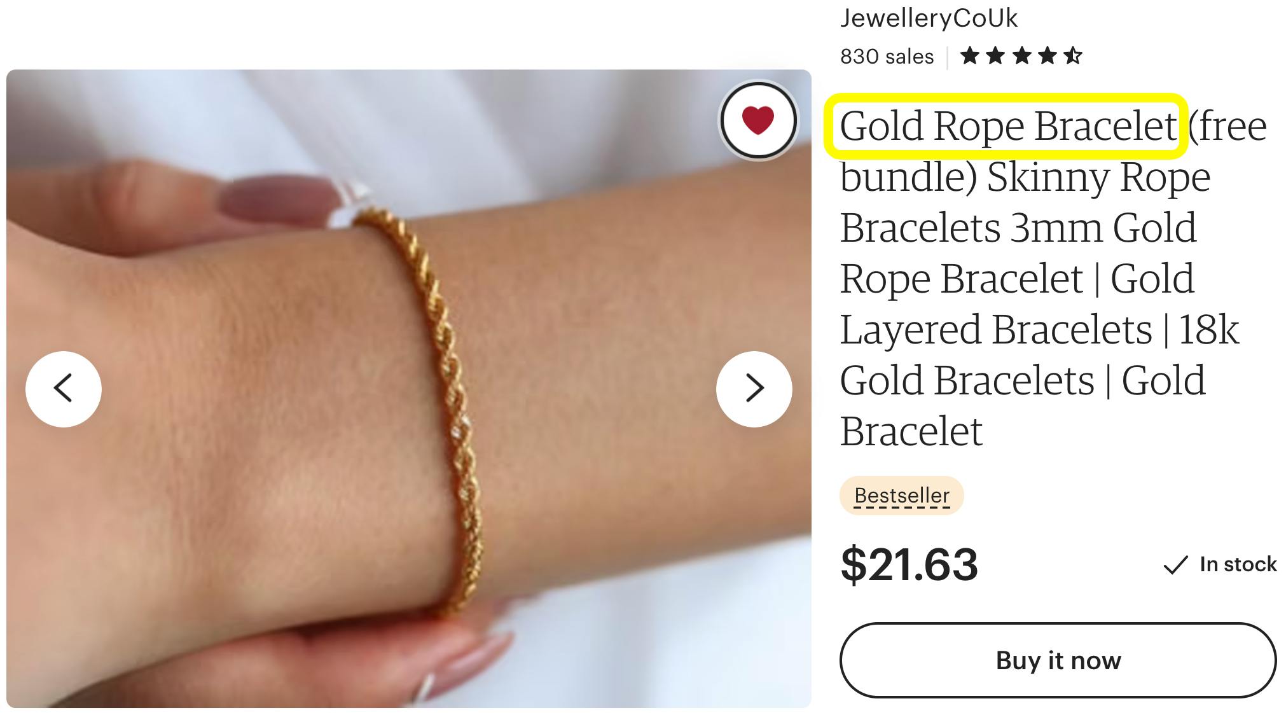Viewport: 1286px width, 715px height.
Task: Click "18k" in the listing title
Action: pos(1209,330)
